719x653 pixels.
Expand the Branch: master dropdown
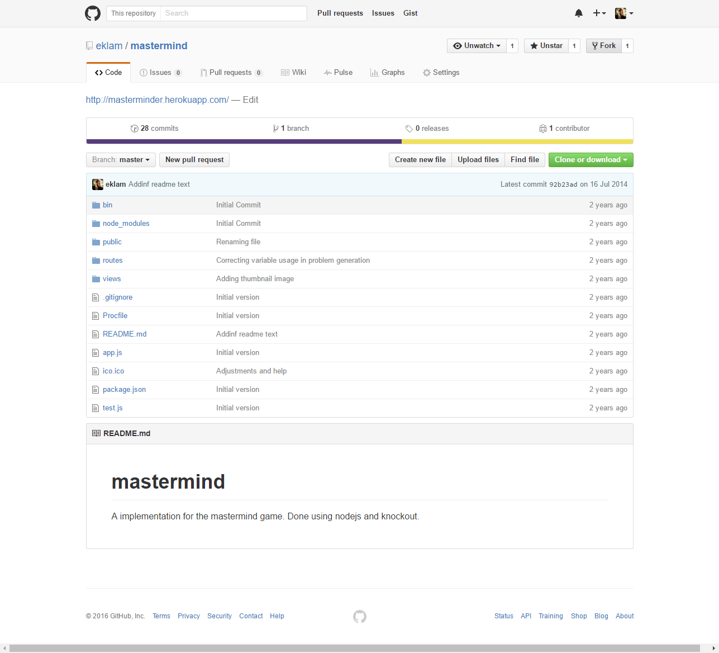pos(121,160)
